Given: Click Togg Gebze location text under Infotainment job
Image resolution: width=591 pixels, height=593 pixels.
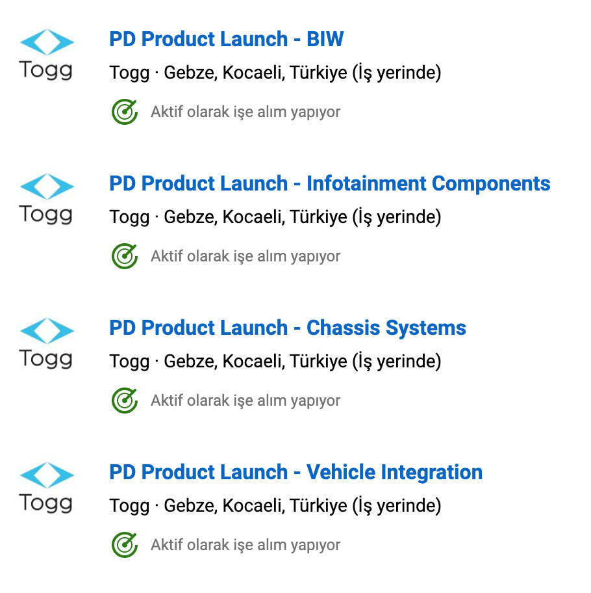Looking at the screenshot, I should [x=275, y=217].
